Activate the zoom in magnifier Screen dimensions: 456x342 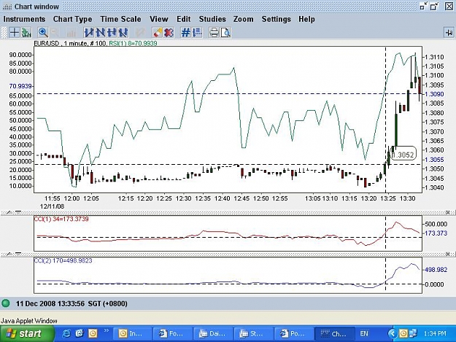tap(43, 32)
